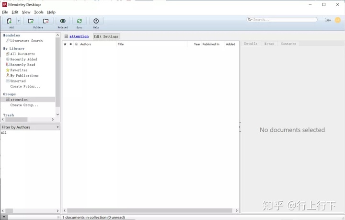Image resolution: width=345 pixels, height=220 pixels.
Task: Click the Help toolbar icon
Action: (x=96, y=21)
